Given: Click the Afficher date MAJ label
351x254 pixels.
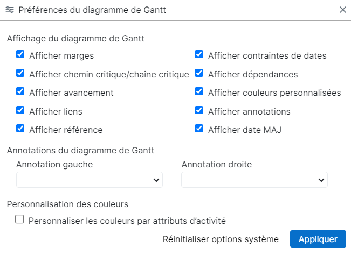Looking at the screenshot, I should tap(244, 130).
